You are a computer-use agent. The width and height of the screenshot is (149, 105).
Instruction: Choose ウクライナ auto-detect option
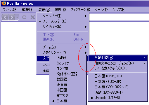point(68,63)
